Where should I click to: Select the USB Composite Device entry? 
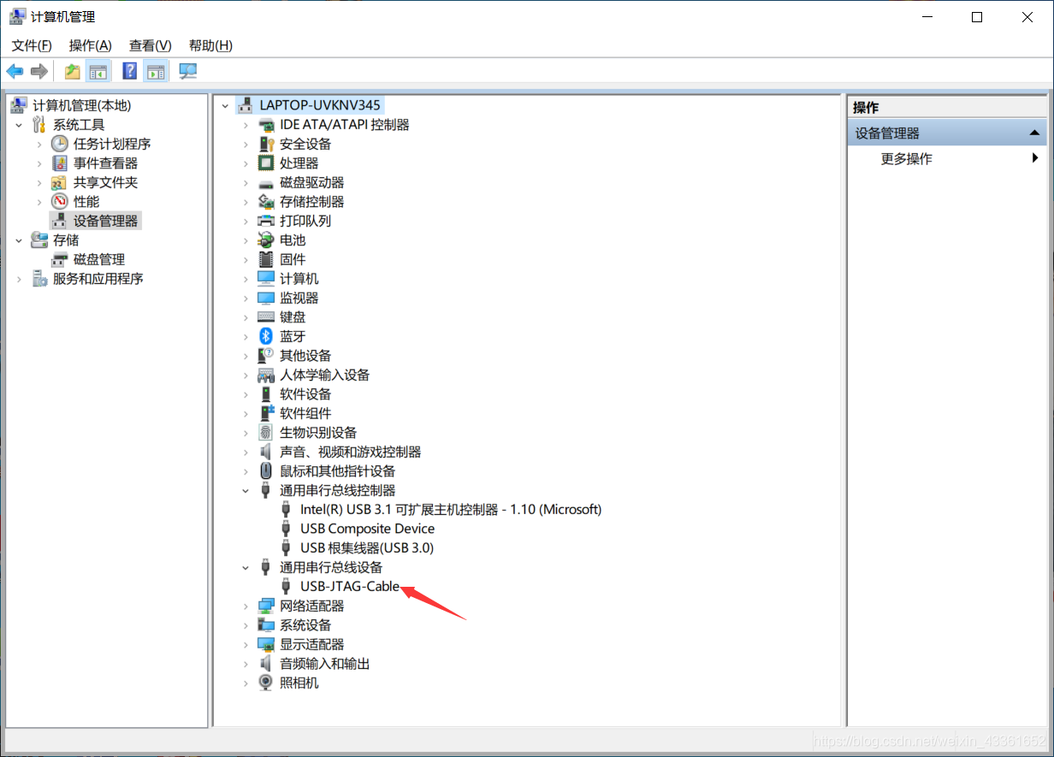tap(367, 529)
